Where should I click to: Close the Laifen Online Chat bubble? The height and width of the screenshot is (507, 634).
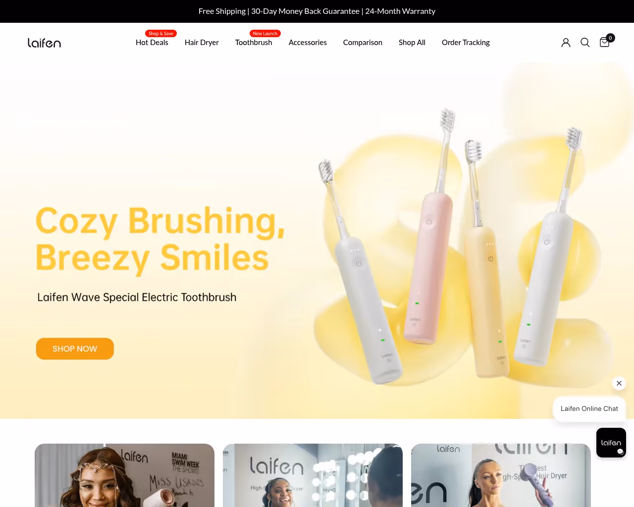[x=619, y=383]
